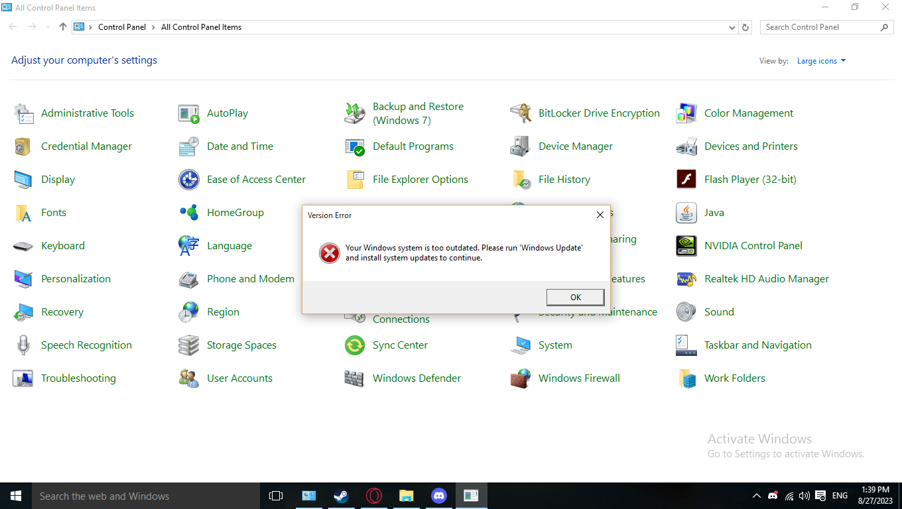The height and width of the screenshot is (509, 902).
Task: Close the Version Error dialog
Action: tap(600, 215)
